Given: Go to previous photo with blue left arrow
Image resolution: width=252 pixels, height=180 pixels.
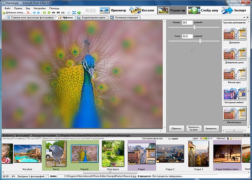Looking at the screenshot, I should pos(34,12).
